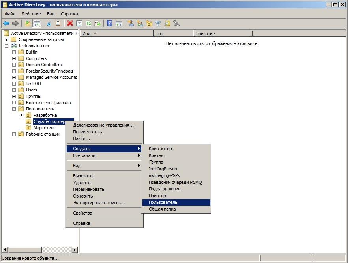Viewport: 348px width, 263px height.
Task: Select Группа in the Создать submenu
Action: (x=156, y=162)
